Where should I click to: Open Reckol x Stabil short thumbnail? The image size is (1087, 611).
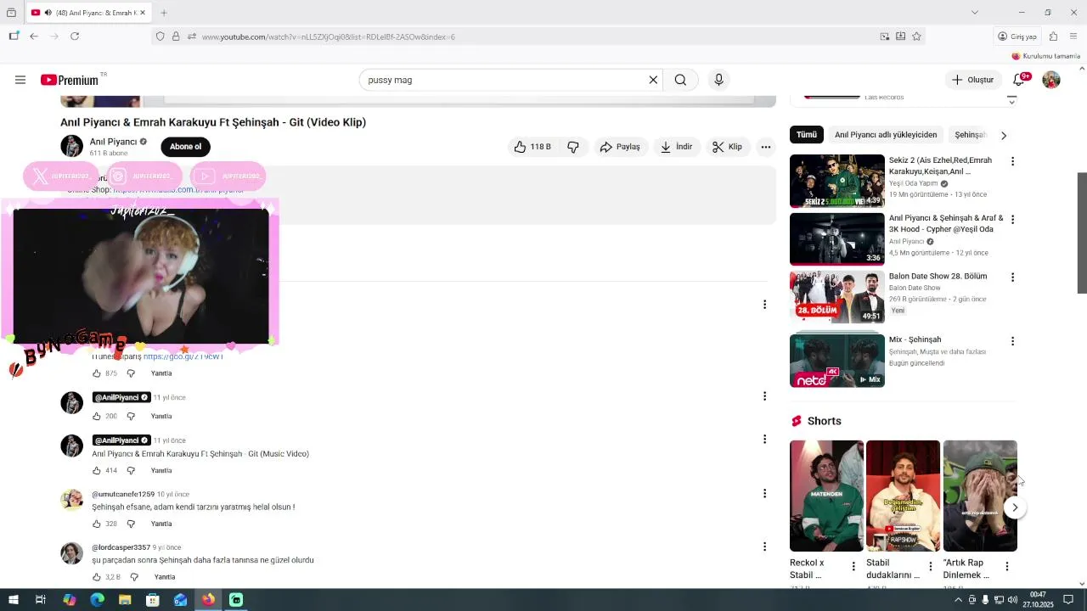tap(826, 496)
